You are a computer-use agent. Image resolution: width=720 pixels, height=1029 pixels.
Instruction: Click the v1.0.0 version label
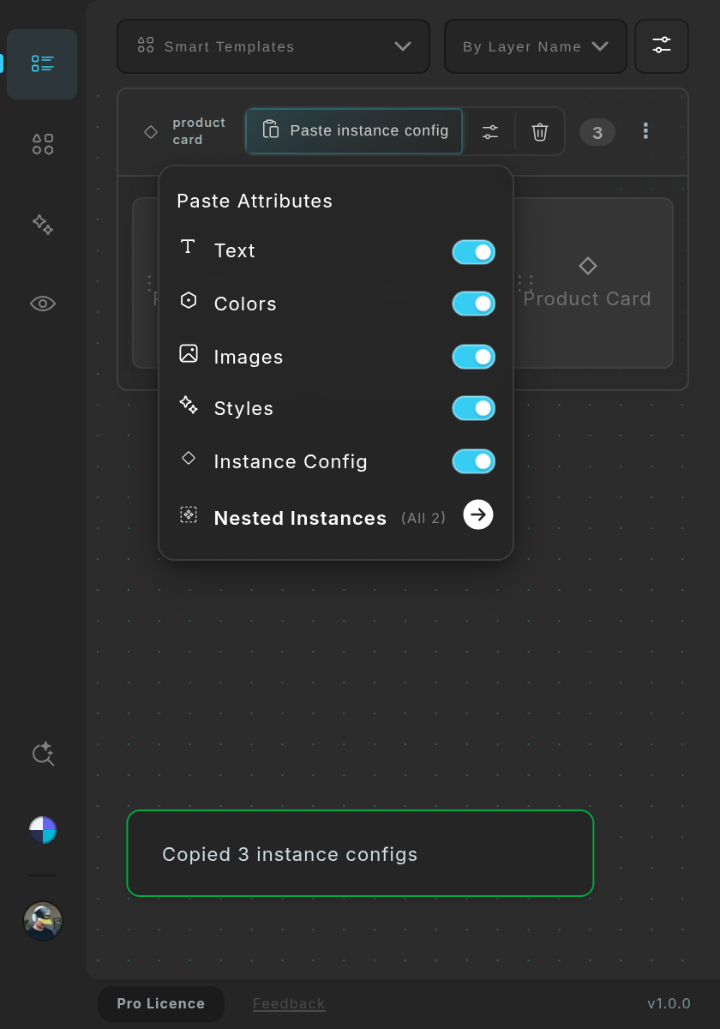tap(669, 1003)
